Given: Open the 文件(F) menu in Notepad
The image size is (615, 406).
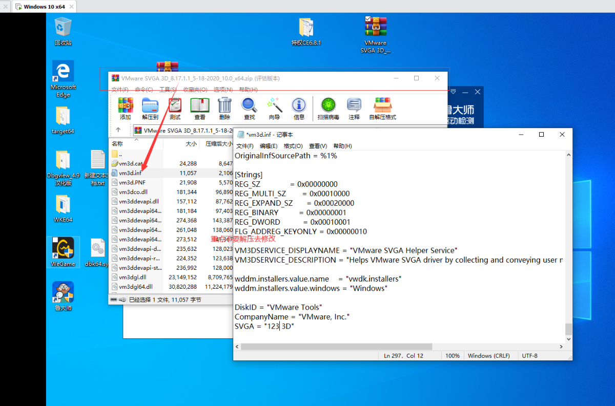Looking at the screenshot, I should (x=245, y=146).
